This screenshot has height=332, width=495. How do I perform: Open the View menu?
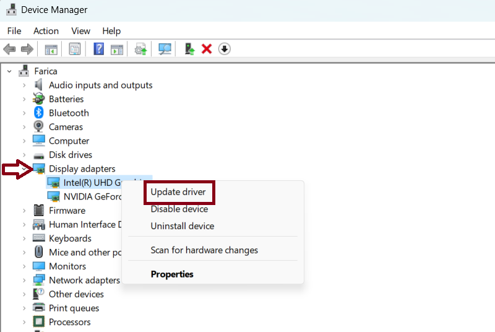tap(81, 31)
